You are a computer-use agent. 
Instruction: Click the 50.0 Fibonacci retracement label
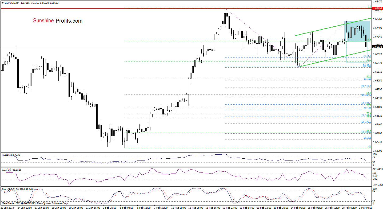point(369,76)
